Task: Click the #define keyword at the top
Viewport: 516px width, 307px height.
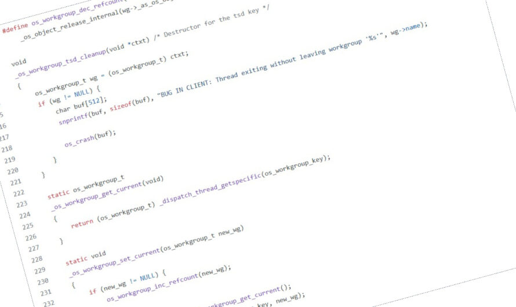Action: (x=16, y=28)
